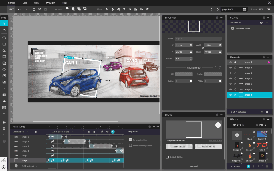Go to the previous page arrow

click(x=212, y=9)
